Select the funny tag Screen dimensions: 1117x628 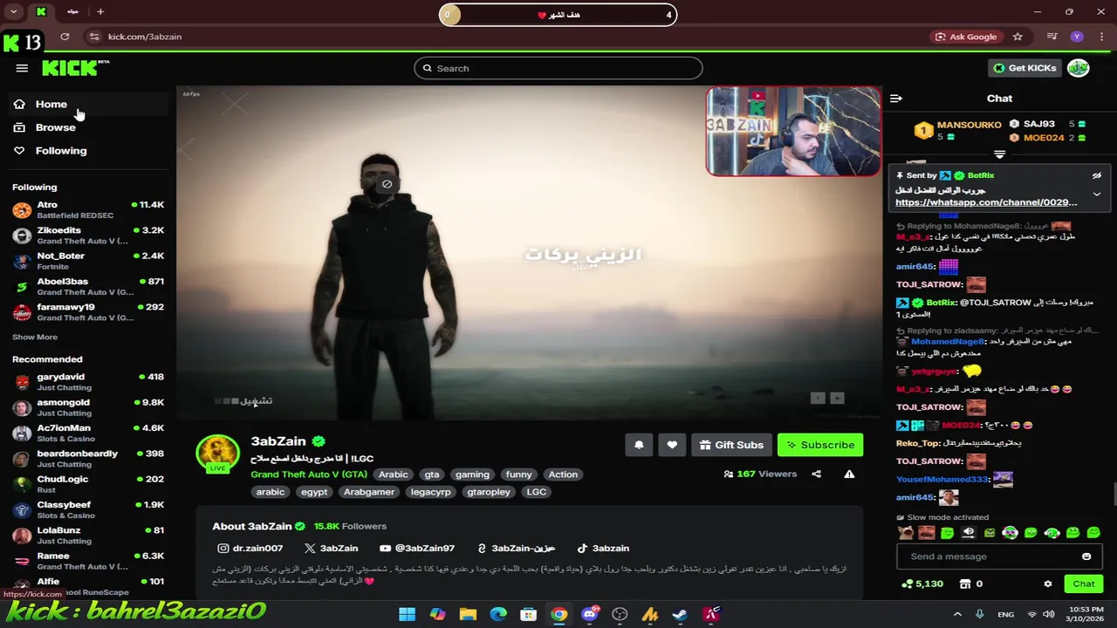tap(518, 474)
